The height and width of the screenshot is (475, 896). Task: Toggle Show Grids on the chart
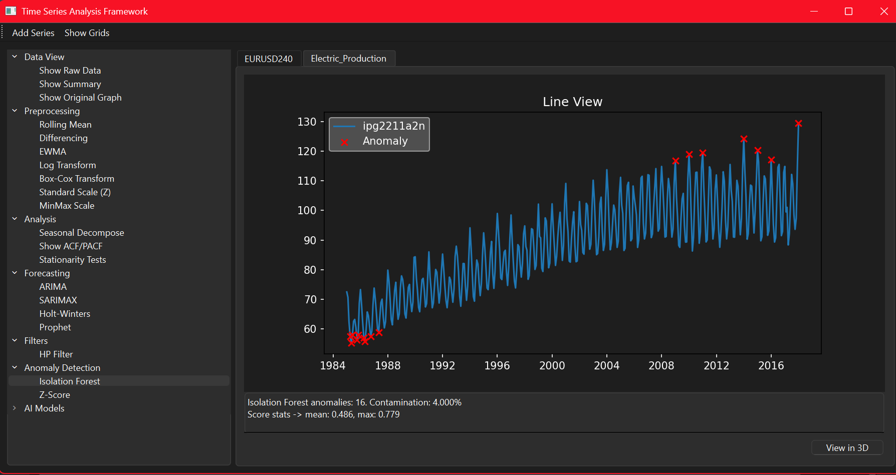point(87,33)
